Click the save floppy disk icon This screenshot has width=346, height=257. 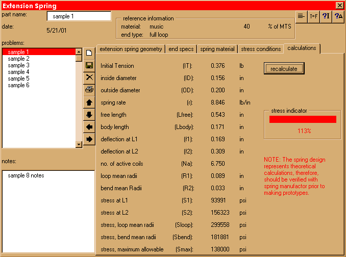[89, 65]
